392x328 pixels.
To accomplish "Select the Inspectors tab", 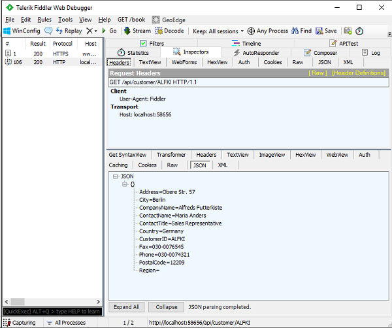I will click(x=191, y=52).
